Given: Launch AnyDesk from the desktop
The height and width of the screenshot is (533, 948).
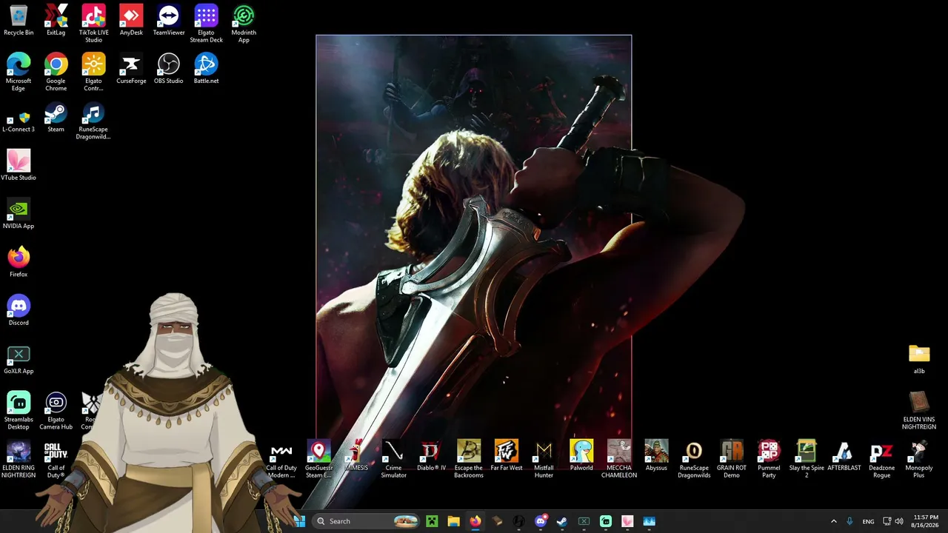Looking at the screenshot, I should pos(131,21).
